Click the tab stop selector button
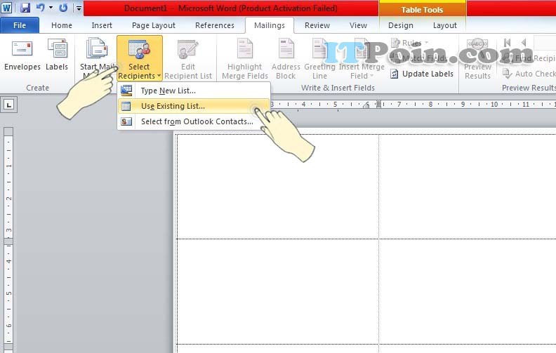 coord(9,105)
